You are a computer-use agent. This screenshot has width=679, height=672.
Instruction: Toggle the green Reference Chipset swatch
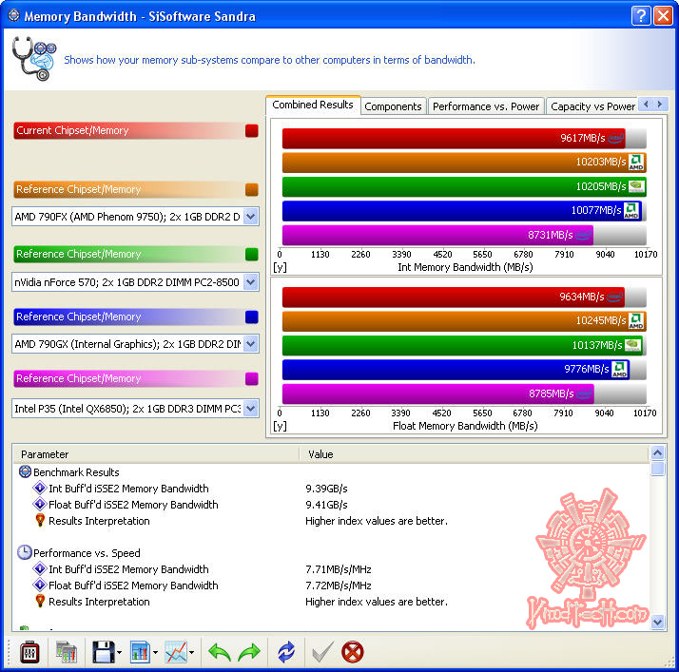click(252, 254)
